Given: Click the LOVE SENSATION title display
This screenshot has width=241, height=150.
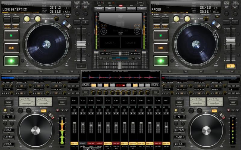Looking at the screenshot, I should [15, 9].
